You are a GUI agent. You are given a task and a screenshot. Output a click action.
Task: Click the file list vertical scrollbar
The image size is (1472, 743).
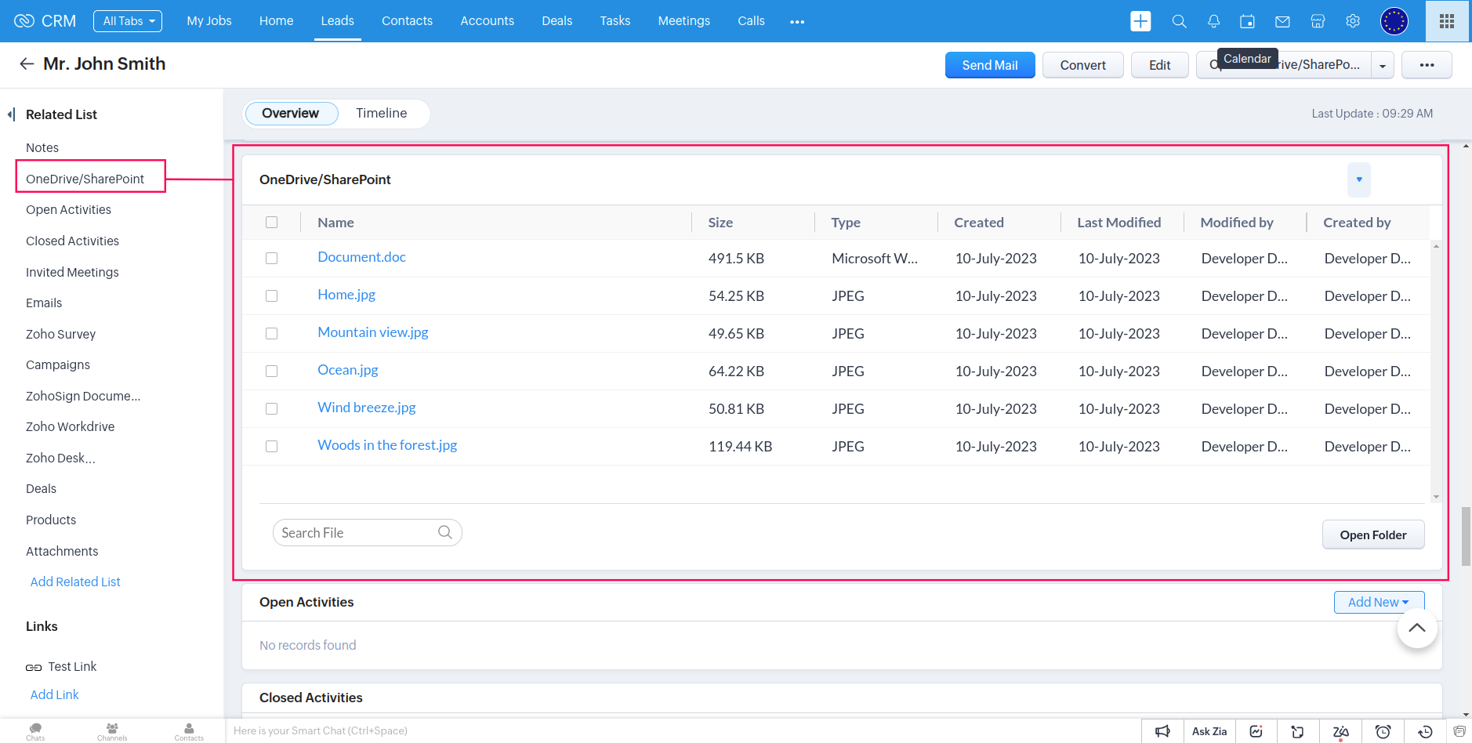1436,371
